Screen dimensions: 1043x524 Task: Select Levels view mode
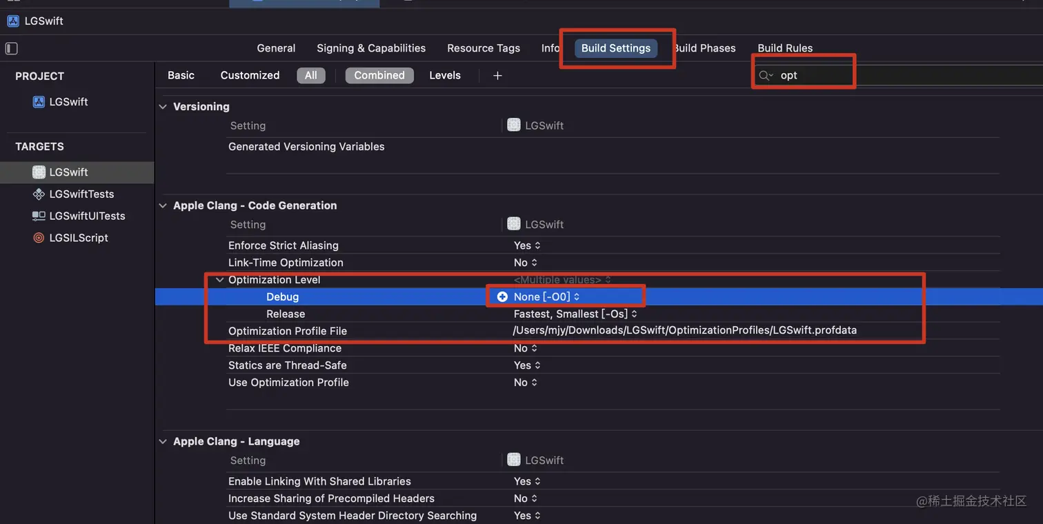coord(445,75)
